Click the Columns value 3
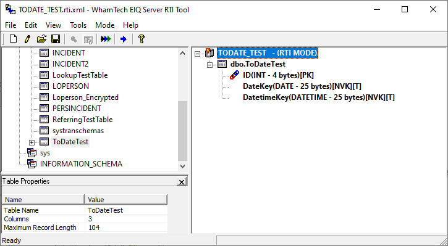Screen dimensions: 448x246 tap(90, 219)
